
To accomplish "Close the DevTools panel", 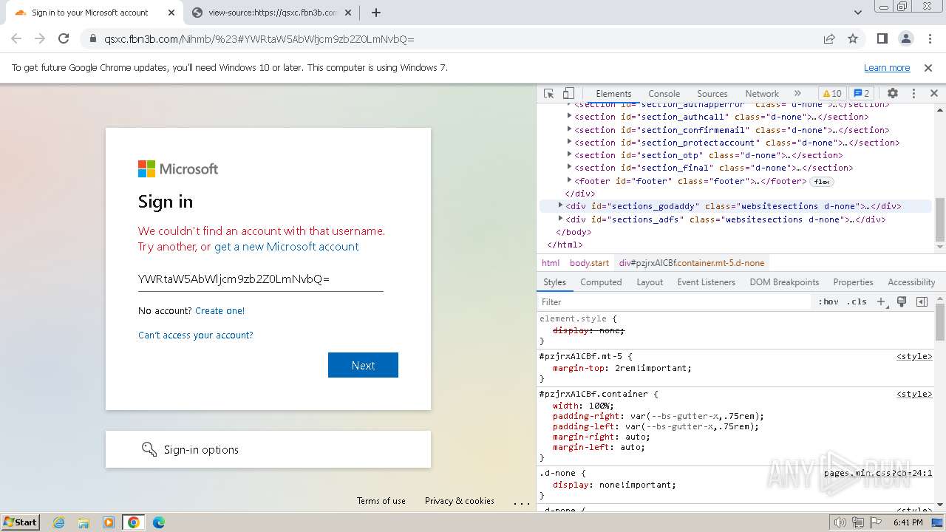I will coord(934,93).
